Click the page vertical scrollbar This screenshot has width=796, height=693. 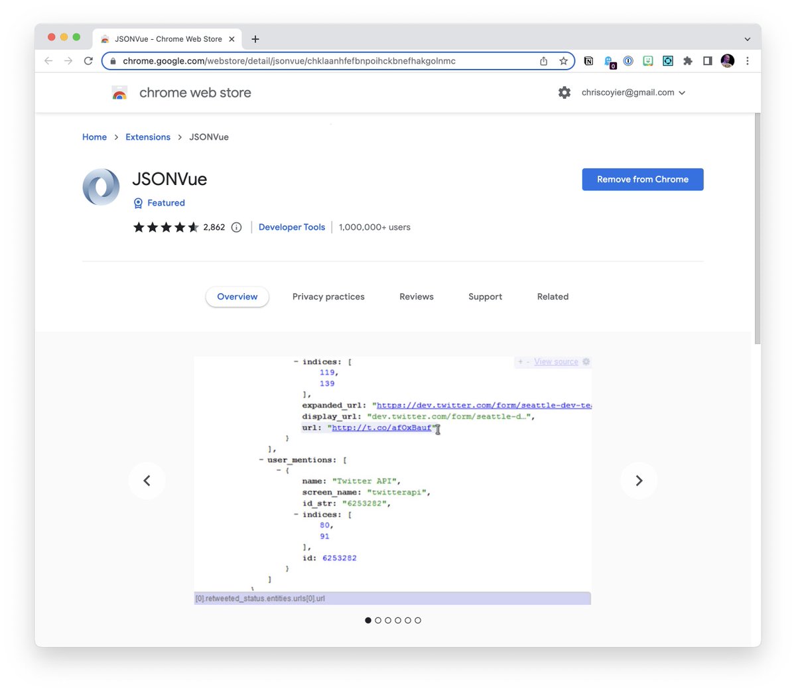coord(758,227)
